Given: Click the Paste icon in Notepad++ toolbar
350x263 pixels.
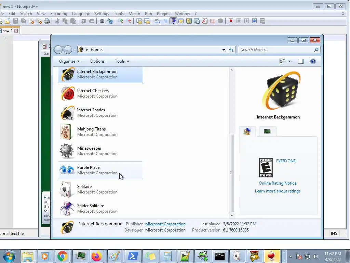Looking at the screenshot, I should click(73, 21).
